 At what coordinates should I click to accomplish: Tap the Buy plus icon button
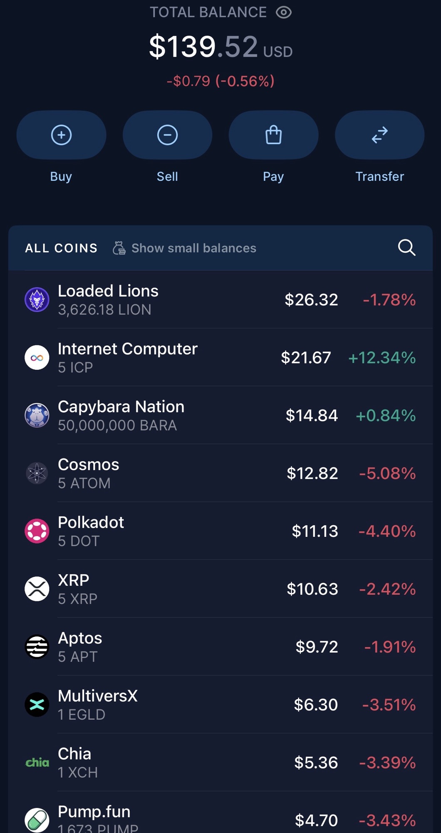coord(61,135)
